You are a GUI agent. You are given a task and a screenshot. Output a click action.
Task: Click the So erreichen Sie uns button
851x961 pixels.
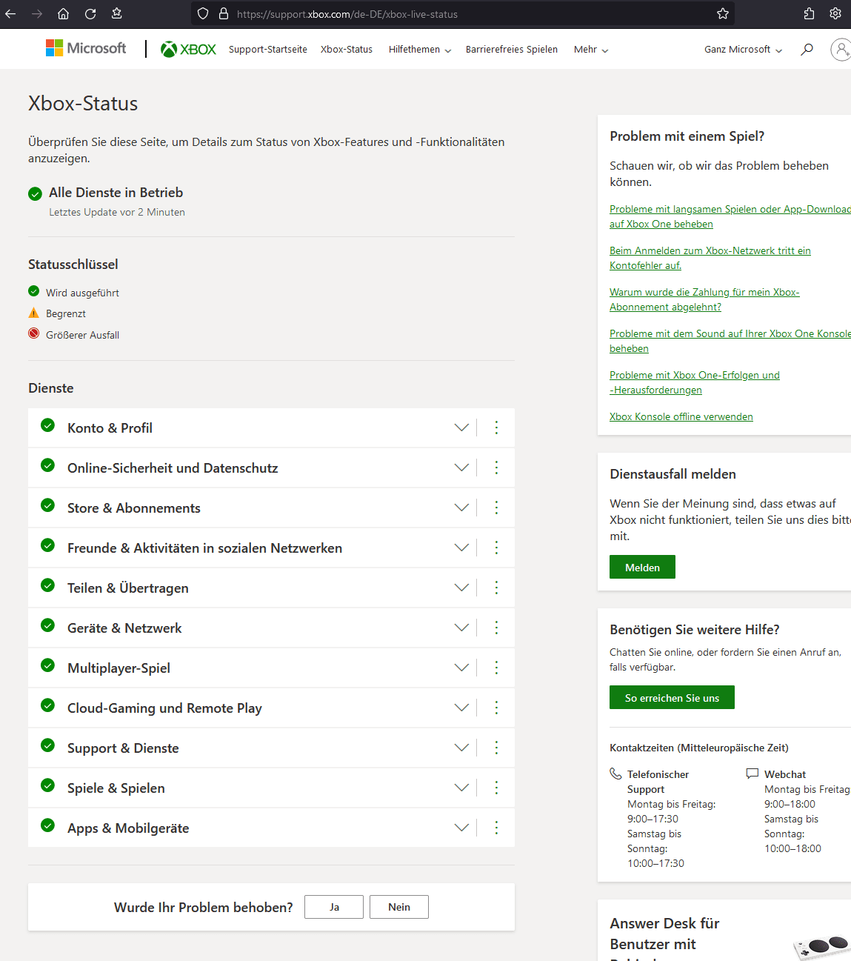pyautogui.click(x=672, y=697)
